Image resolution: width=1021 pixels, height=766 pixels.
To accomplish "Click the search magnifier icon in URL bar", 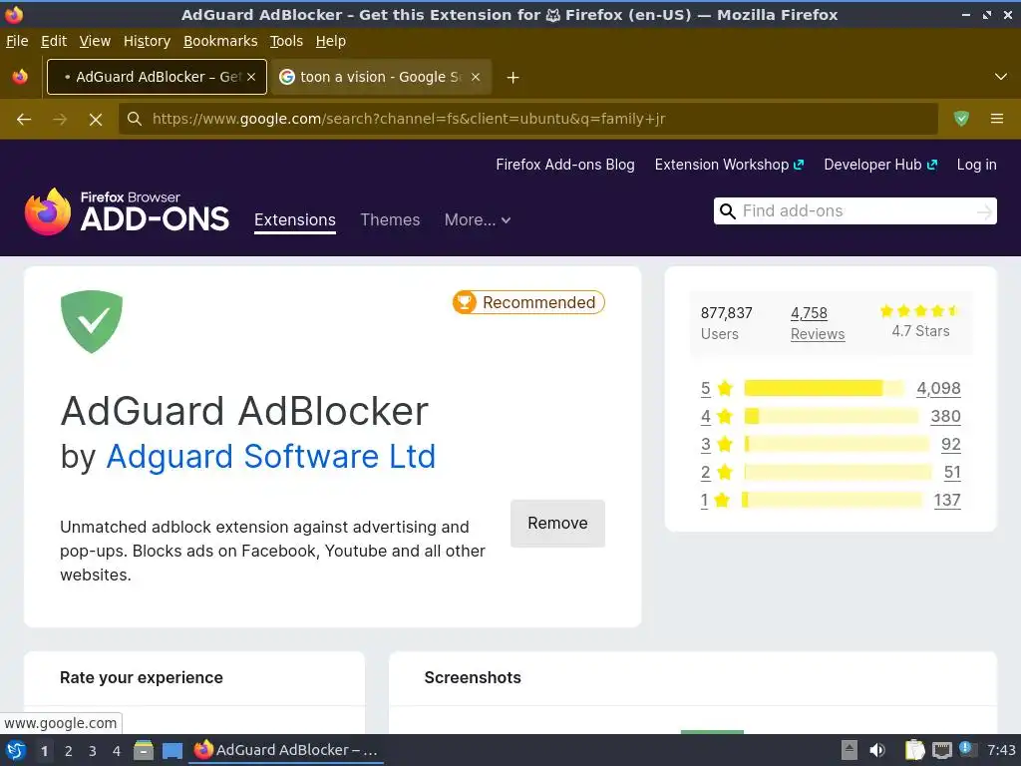I will coord(135,119).
